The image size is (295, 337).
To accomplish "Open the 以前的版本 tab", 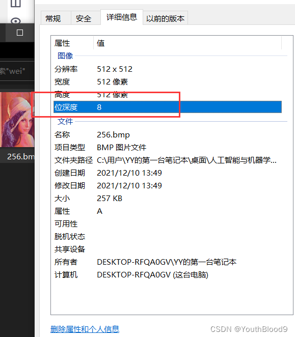I will [x=165, y=18].
